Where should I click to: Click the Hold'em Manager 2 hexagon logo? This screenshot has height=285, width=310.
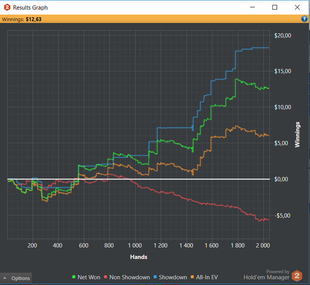[297, 276]
